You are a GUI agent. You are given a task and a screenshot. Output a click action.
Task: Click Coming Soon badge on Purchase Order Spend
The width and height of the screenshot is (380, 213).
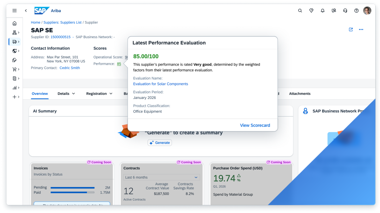pos(278,162)
